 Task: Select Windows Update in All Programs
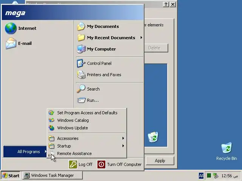click(87, 128)
